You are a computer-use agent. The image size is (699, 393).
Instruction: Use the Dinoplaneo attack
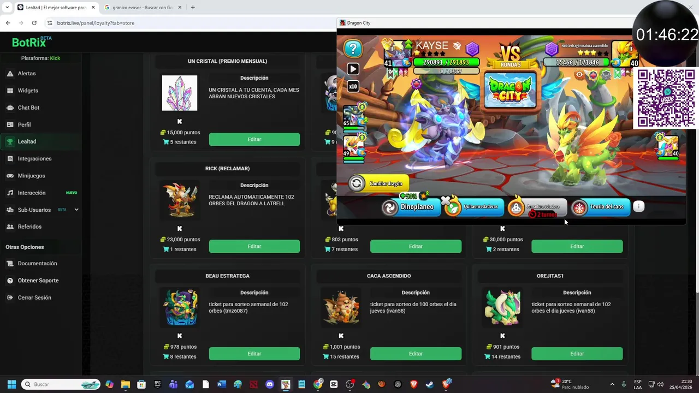point(411,207)
